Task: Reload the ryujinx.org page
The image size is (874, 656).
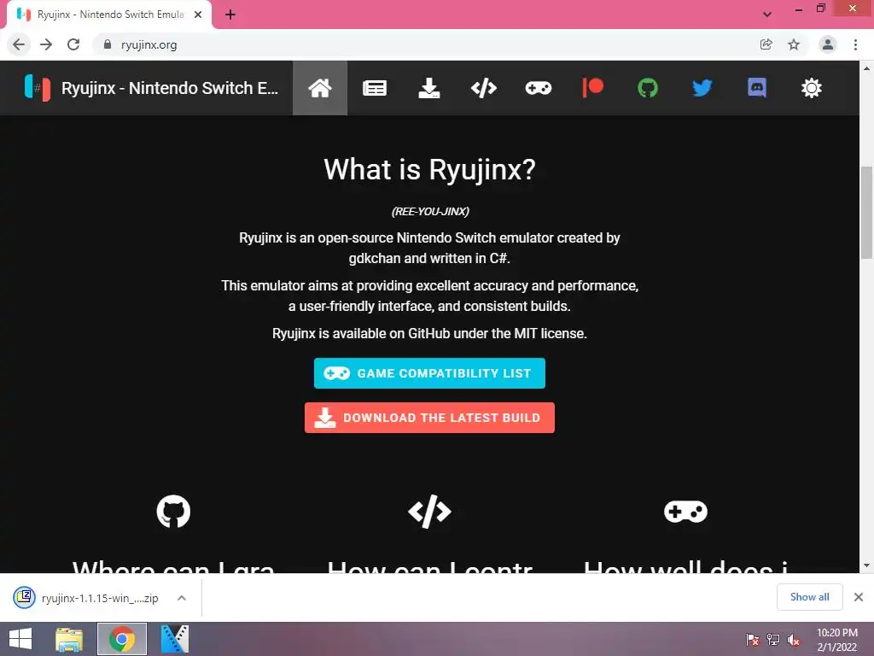Action: point(73,44)
